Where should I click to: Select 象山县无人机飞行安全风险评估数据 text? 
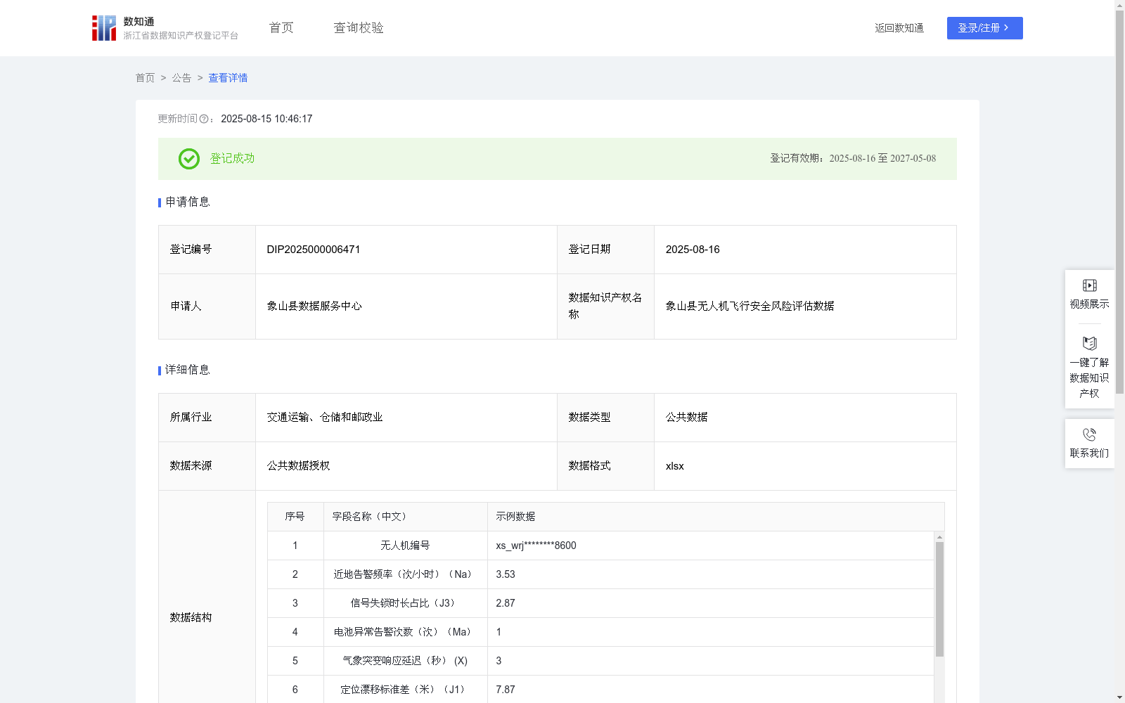[750, 307]
